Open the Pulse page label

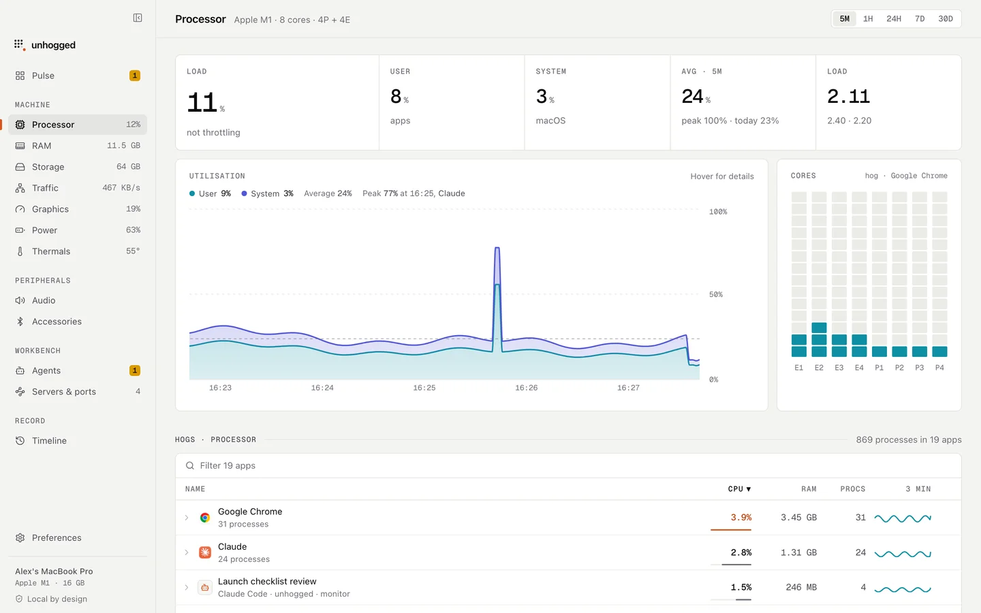point(43,76)
